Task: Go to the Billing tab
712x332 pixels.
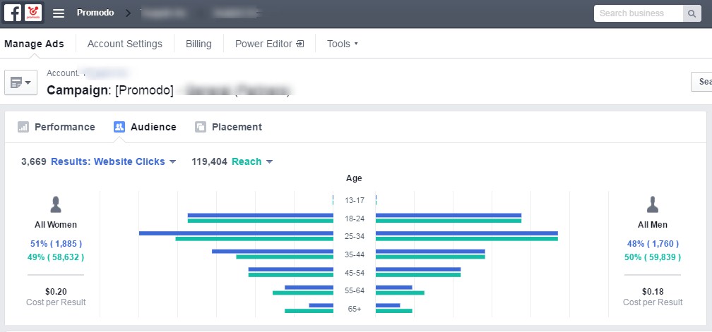Action: point(198,44)
